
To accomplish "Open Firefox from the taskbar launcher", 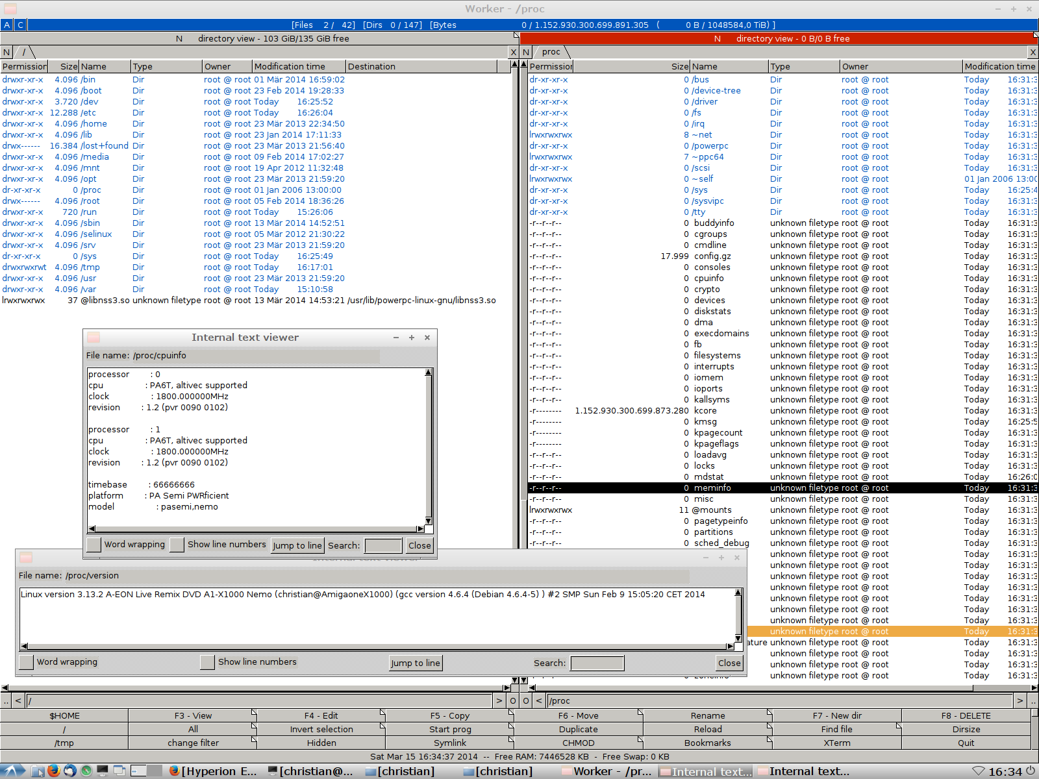I will (54, 771).
